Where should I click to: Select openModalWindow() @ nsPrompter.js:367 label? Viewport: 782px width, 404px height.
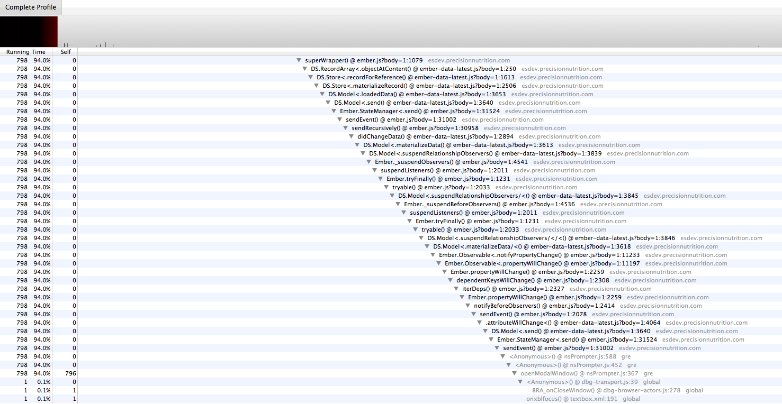pyautogui.click(x=579, y=373)
